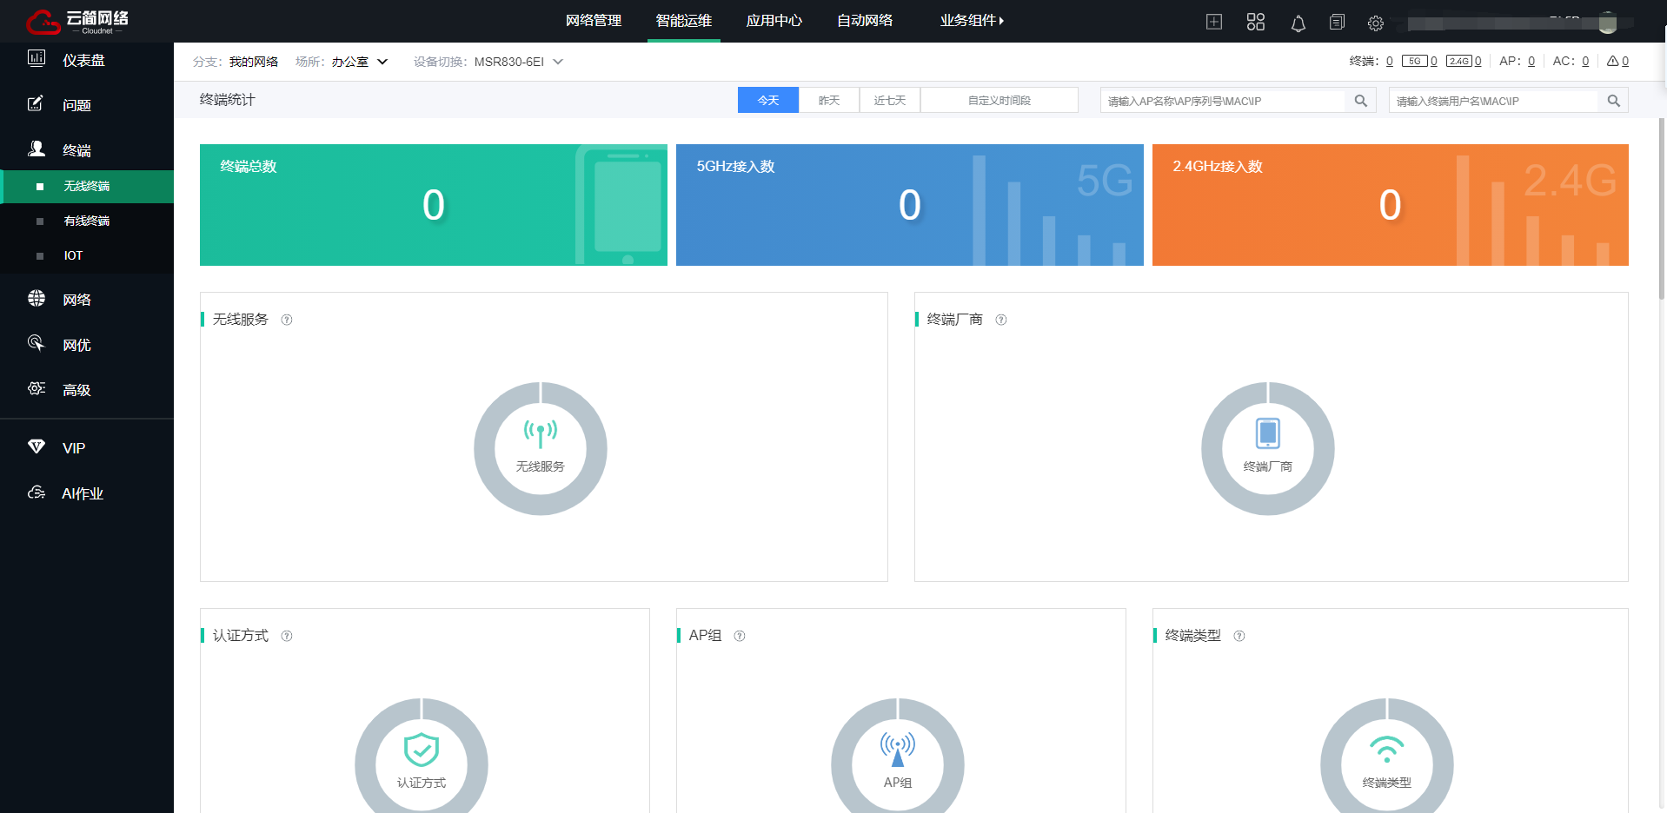Click the 我的网络 branch link
1667x813 pixels.
point(254,62)
